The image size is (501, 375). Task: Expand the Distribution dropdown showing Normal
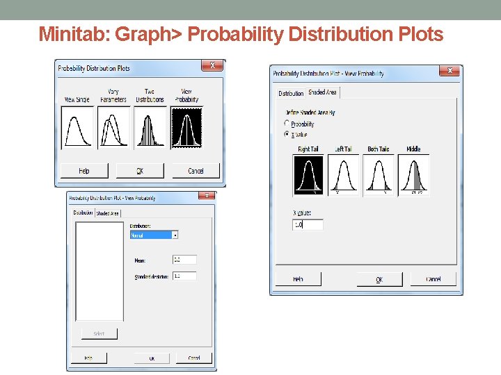tap(175, 235)
